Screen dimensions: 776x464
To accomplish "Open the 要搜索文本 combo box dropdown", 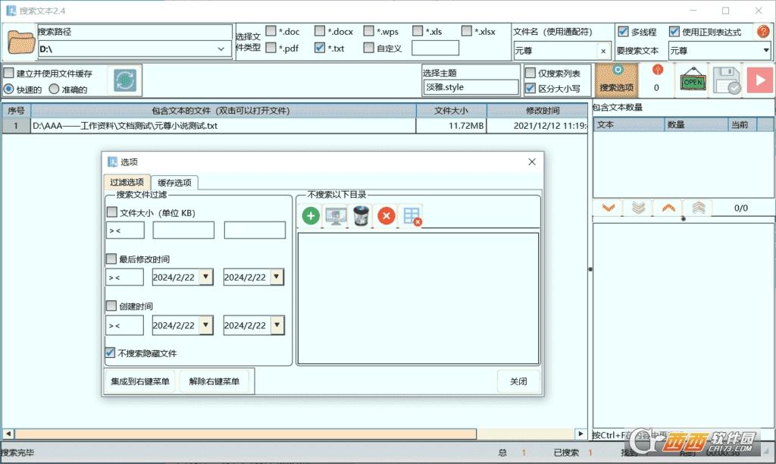I will 765,51.
